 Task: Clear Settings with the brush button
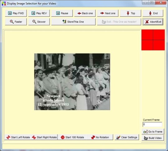pyautogui.click(x=127, y=137)
